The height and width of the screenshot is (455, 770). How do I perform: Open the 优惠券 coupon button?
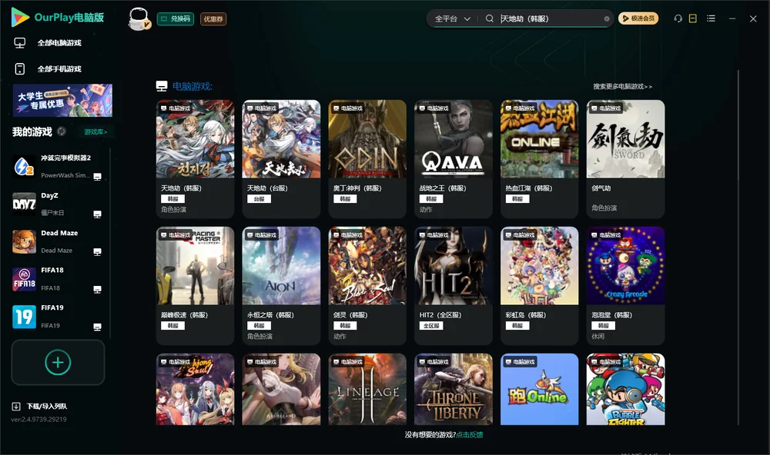click(213, 19)
